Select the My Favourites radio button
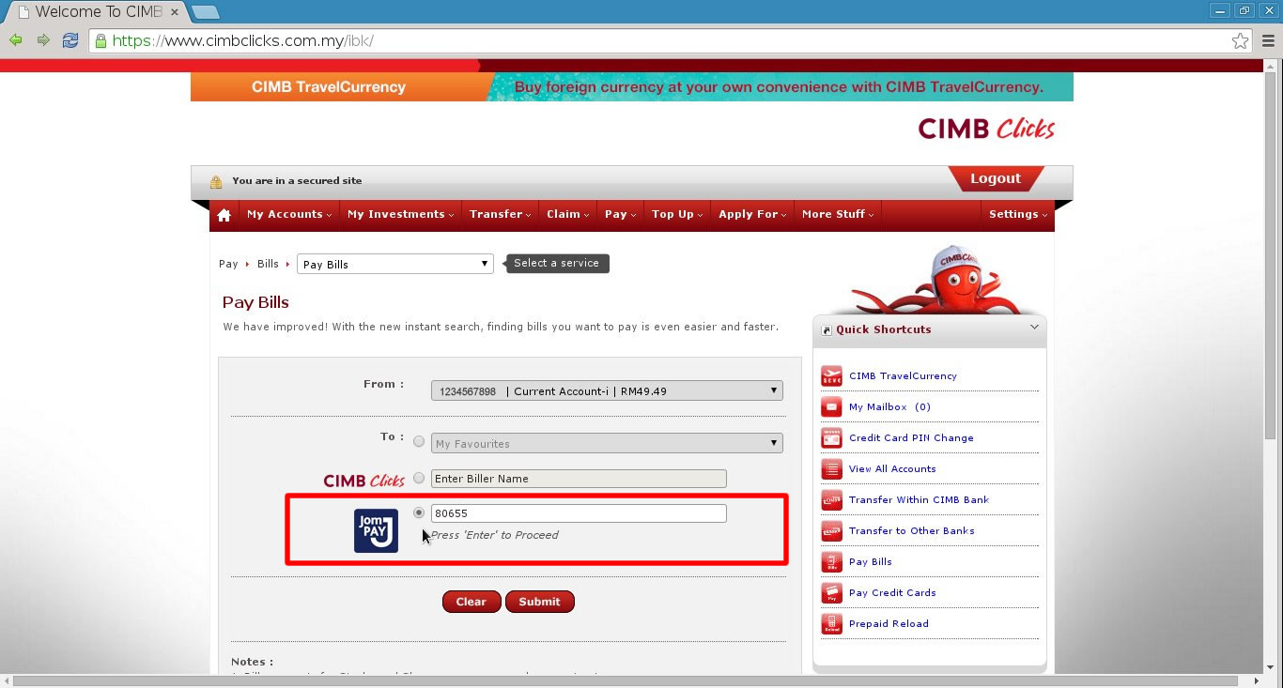 (x=419, y=441)
